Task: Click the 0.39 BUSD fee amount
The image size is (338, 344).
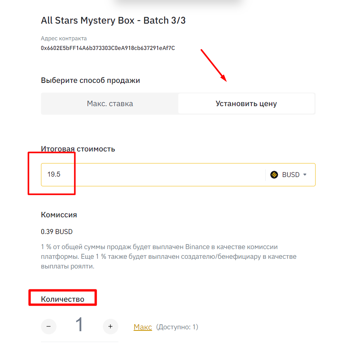Action: 57,232
